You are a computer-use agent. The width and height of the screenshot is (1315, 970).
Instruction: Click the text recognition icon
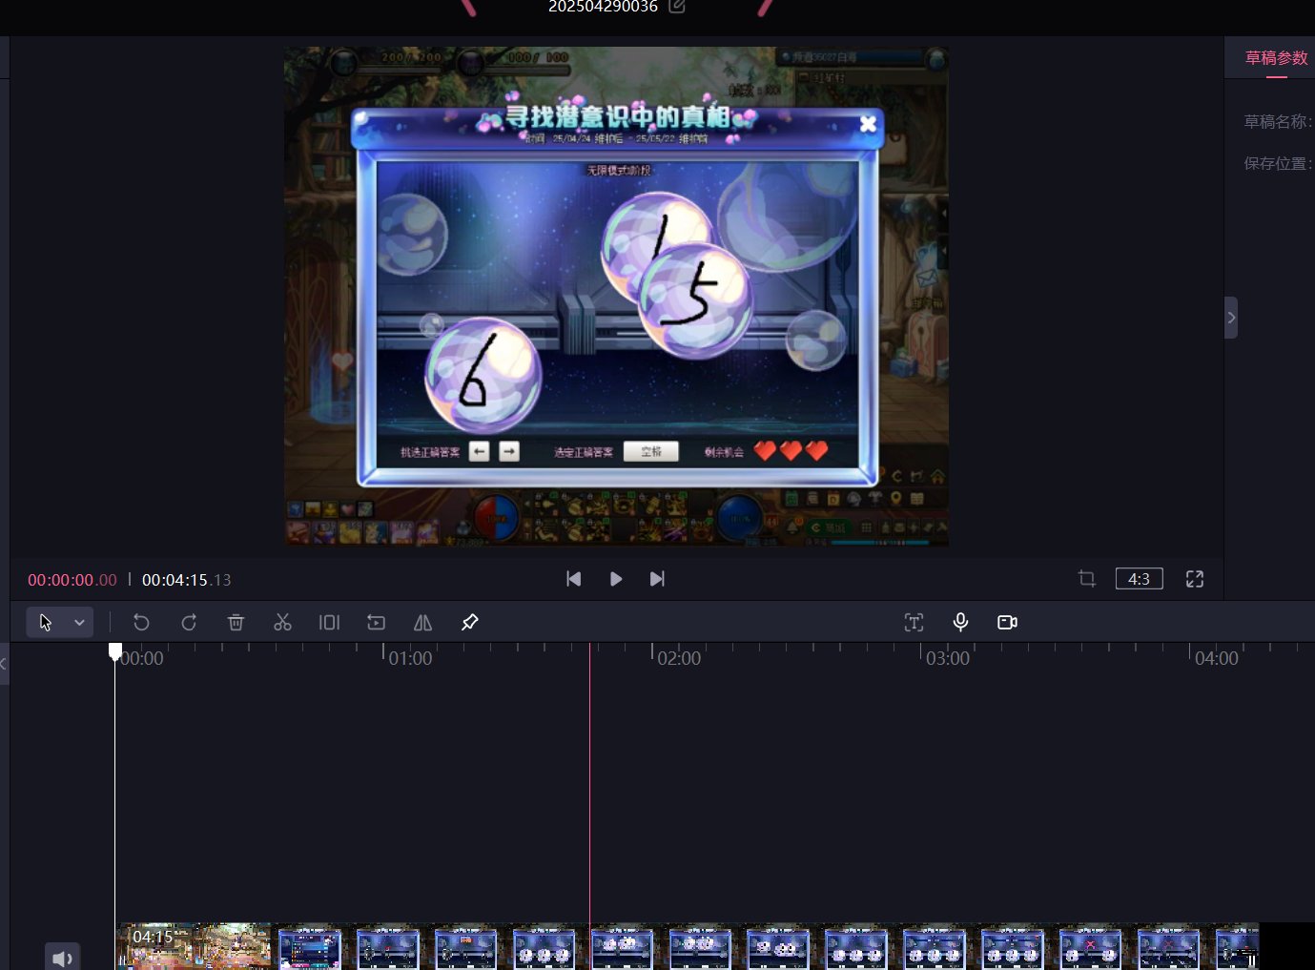click(914, 623)
